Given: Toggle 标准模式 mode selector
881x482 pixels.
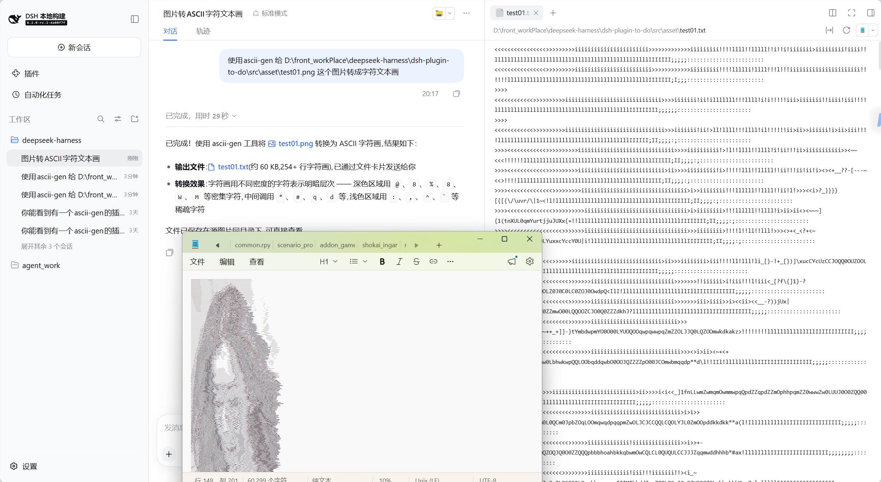Looking at the screenshot, I should [270, 13].
